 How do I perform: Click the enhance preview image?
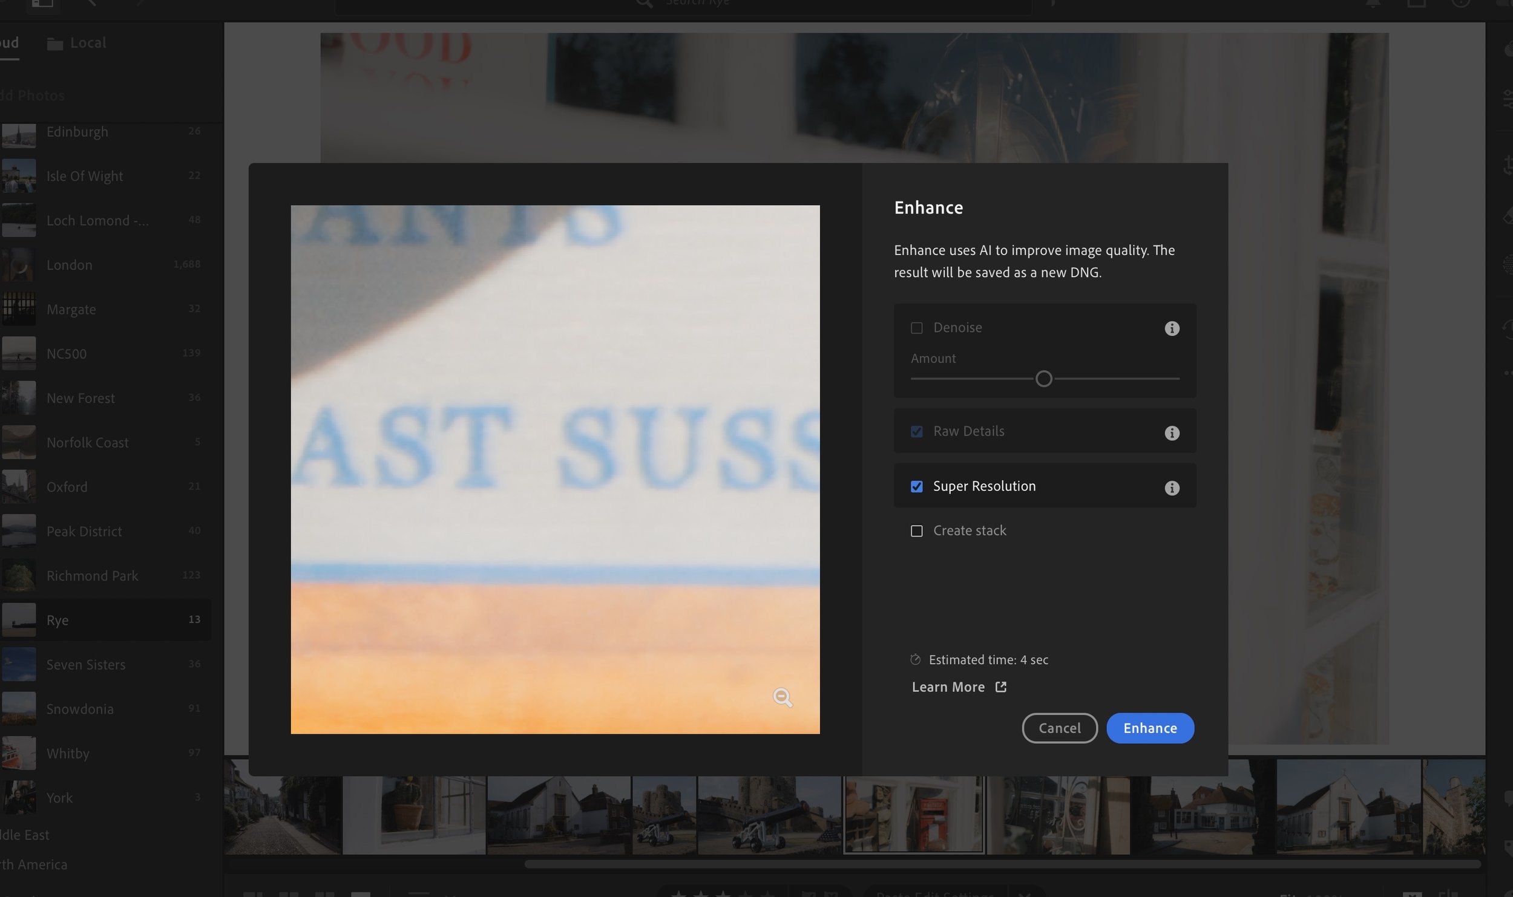555,469
